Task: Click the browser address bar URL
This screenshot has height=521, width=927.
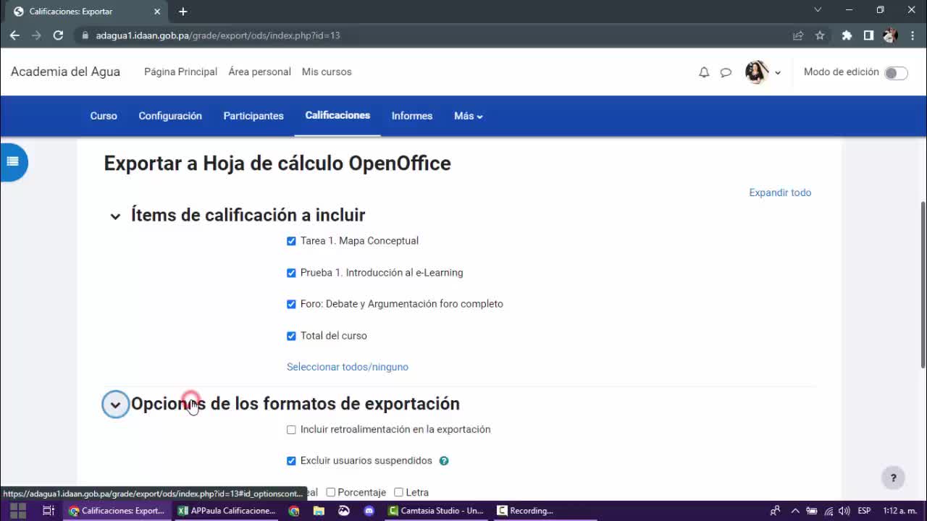Action: coord(218,35)
